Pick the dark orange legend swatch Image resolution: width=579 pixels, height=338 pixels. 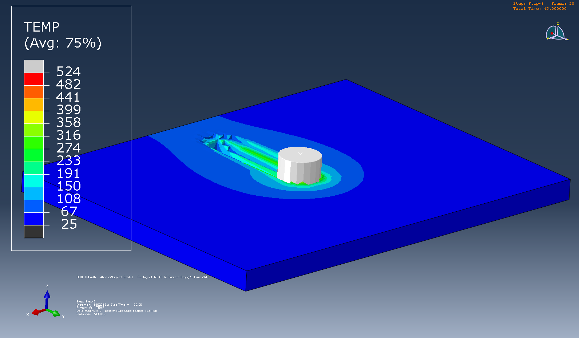pyautogui.click(x=34, y=92)
